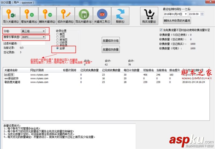Click the 排名提升 column header
Image resolution: width=215 pixels, height=149 pixels.
tap(174, 70)
